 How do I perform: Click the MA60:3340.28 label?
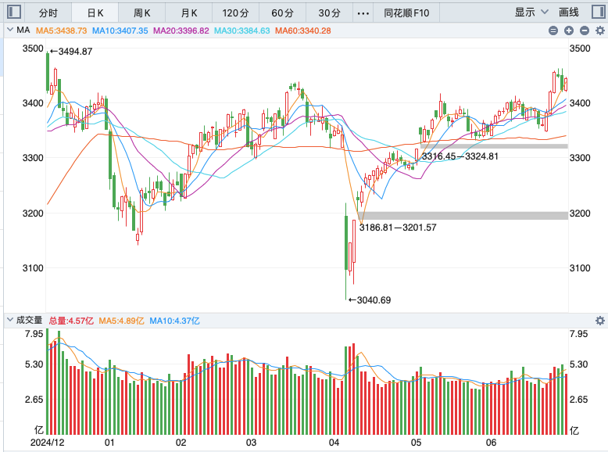click(303, 30)
